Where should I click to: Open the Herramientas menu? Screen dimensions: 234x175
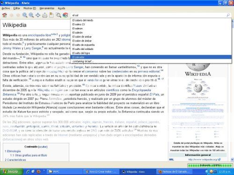click(47, 8)
